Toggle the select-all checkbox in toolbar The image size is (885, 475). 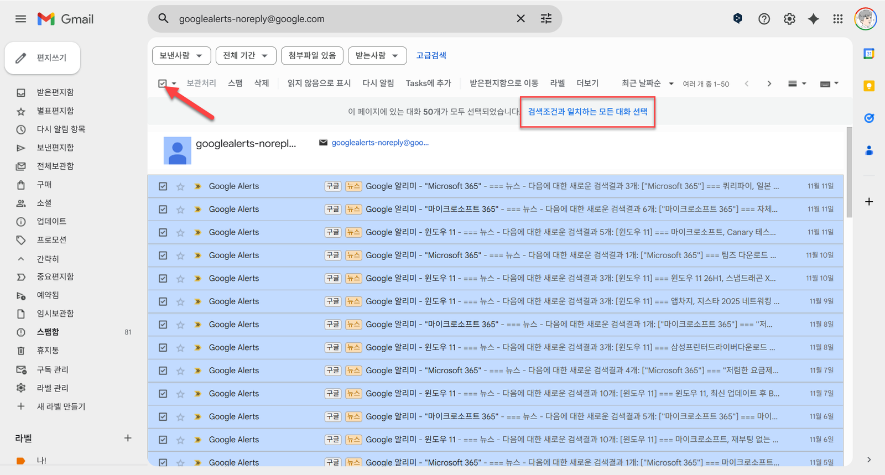[x=162, y=83]
